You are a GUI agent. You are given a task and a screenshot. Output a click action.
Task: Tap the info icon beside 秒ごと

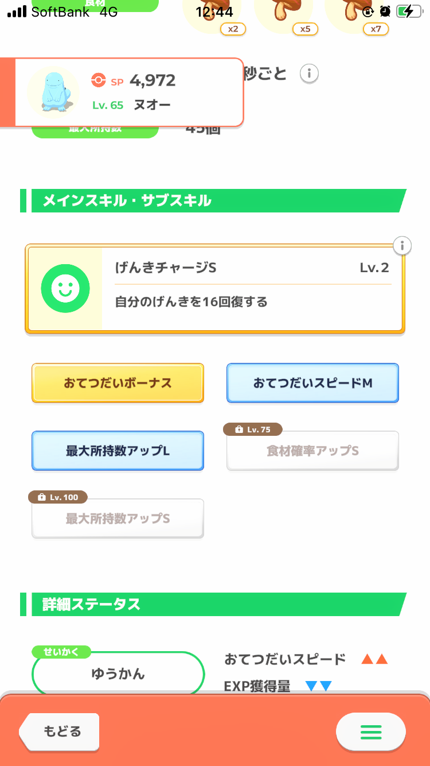(310, 73)
